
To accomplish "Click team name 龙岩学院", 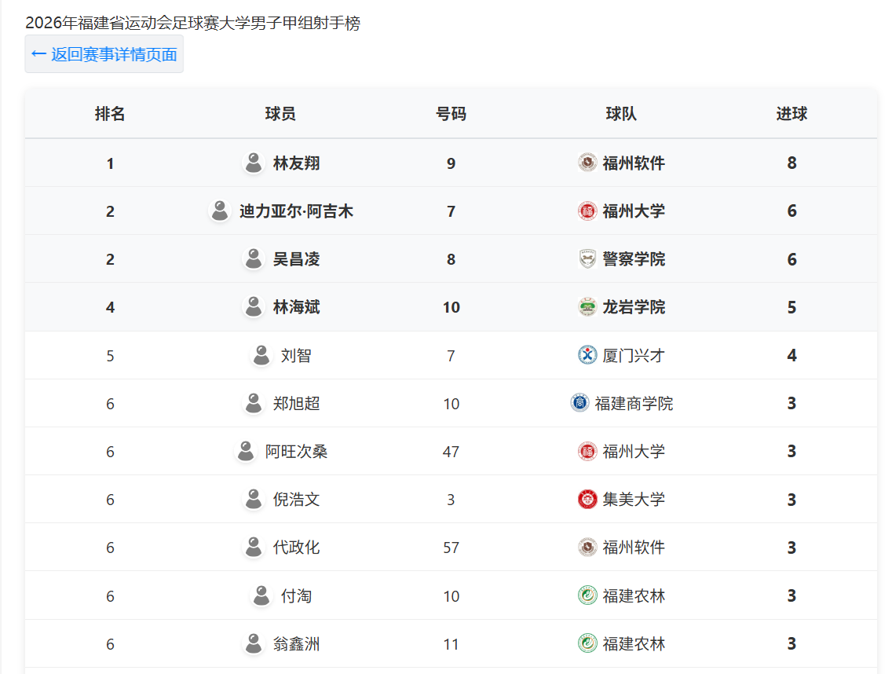I will point(634,307).
